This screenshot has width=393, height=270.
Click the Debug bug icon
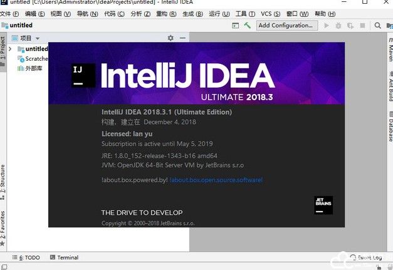pyautogui.click(x=338, y=26)
